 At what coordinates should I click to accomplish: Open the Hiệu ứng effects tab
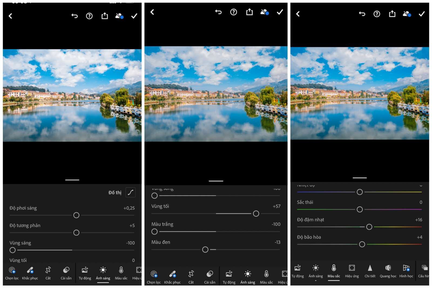pos(352,271)
